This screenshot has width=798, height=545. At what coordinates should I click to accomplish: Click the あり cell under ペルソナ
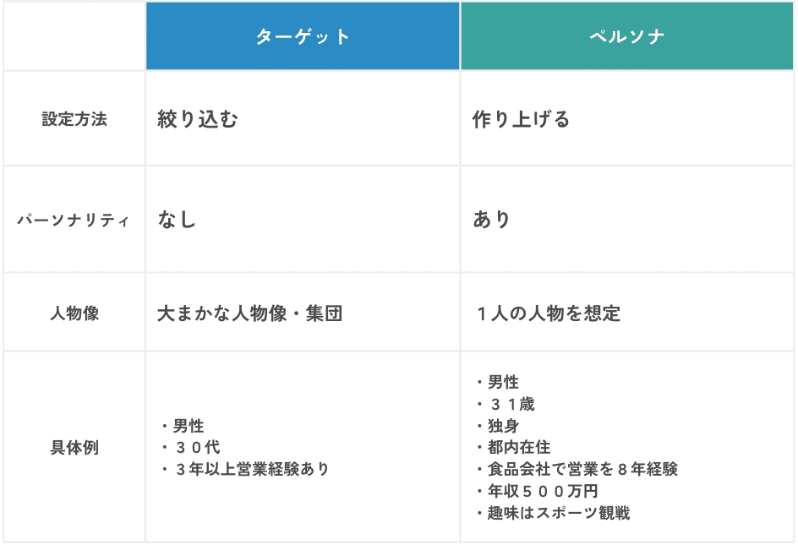(x=491, y=220)
